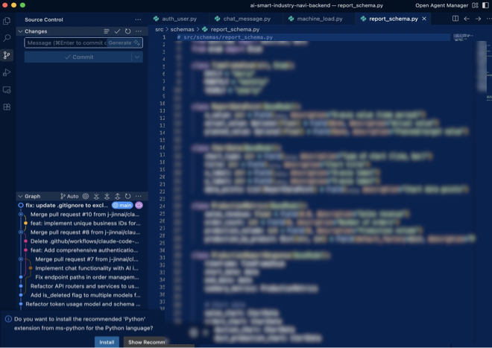Click the Refresh icon in Changes header
492x348 pixels.
[128, 31]
